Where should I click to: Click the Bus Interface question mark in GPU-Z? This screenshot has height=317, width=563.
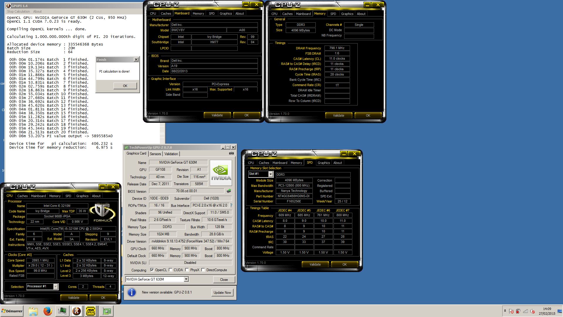coord(231,205)
